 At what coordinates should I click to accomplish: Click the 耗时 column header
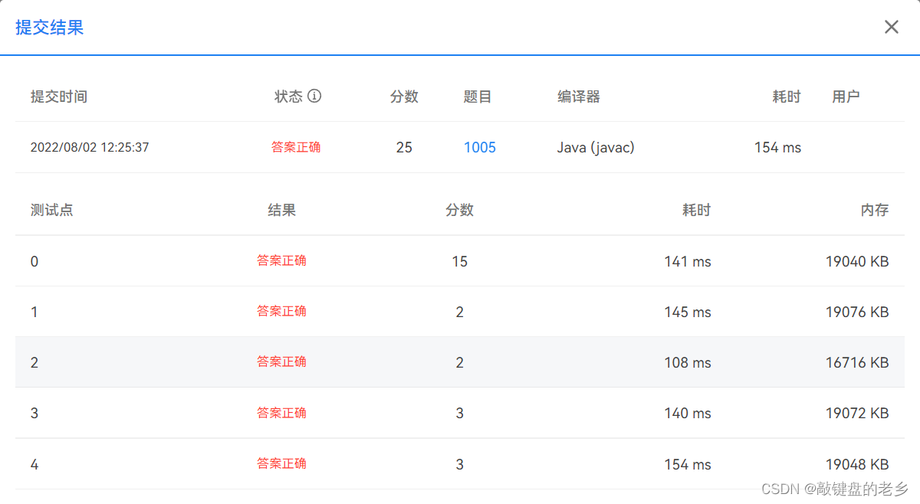tap(786, 96)
